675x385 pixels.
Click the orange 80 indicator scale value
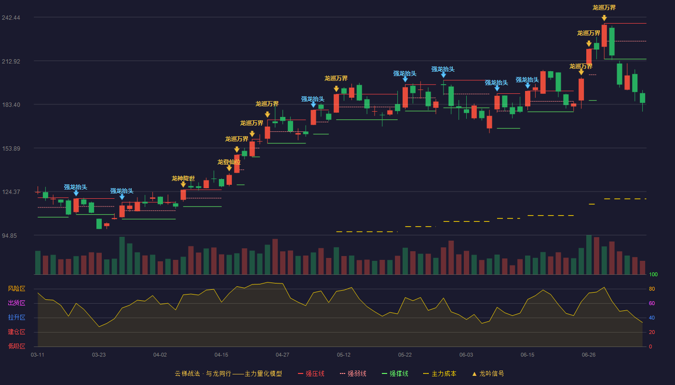coord(652,289)
